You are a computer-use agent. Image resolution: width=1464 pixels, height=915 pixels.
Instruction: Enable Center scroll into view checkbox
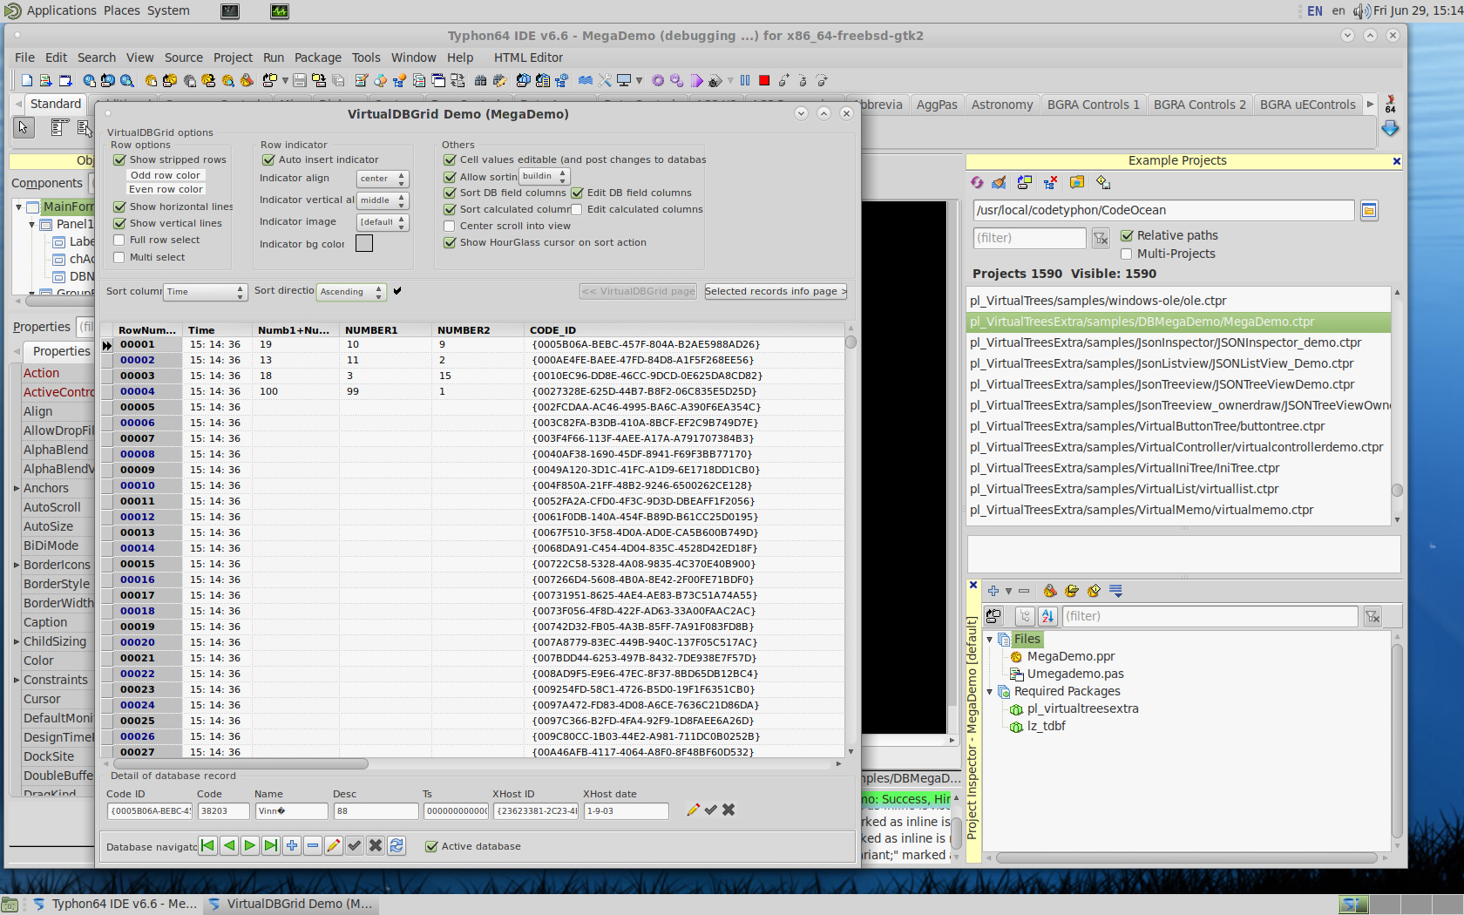pyautogui.click(x=450, y=226)
